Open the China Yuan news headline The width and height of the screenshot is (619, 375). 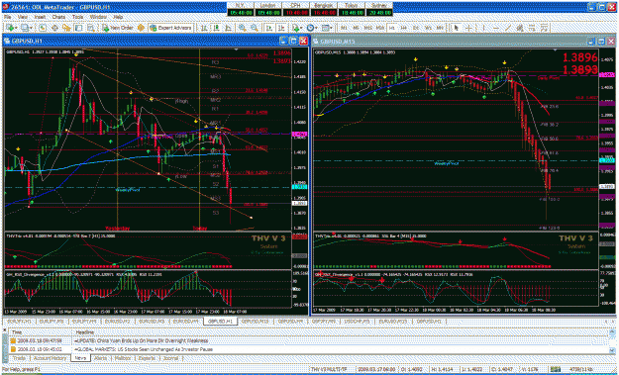click(141, 340)
